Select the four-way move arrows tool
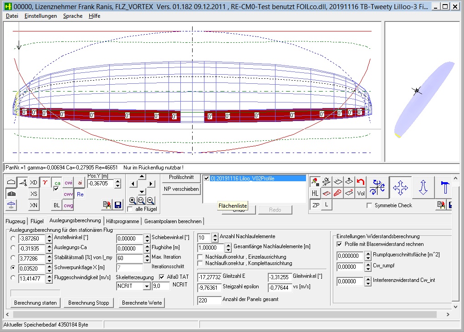This screenshot has width=464, height=332. (401, 188)
